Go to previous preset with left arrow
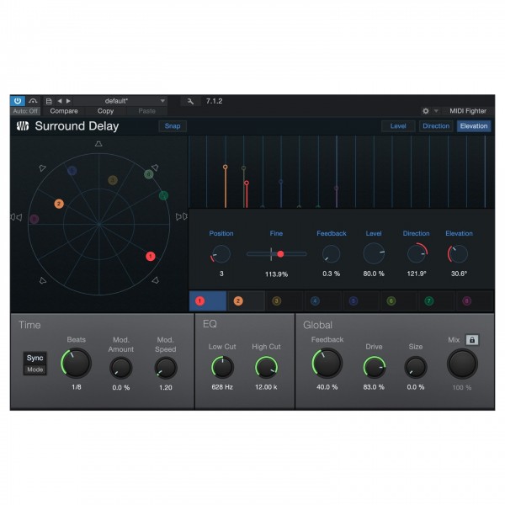 click(60, 101)
